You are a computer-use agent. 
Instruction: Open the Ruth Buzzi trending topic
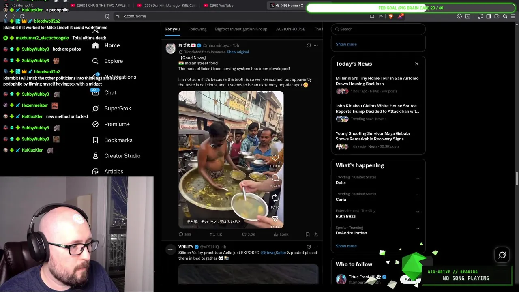click(346, 217)
